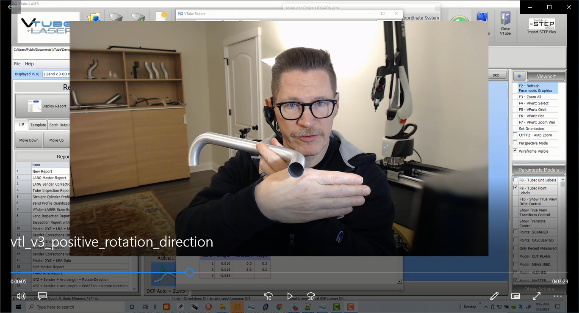Open the File menu
This screenshot has width=579, height=313.
coord(17,64)
